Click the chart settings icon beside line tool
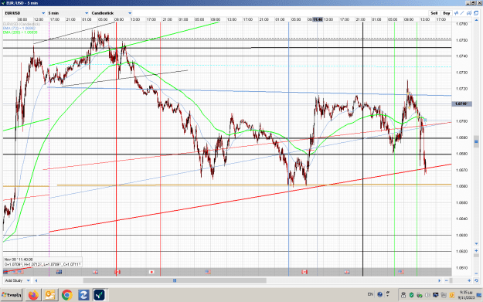 click(x=469, y=13)
